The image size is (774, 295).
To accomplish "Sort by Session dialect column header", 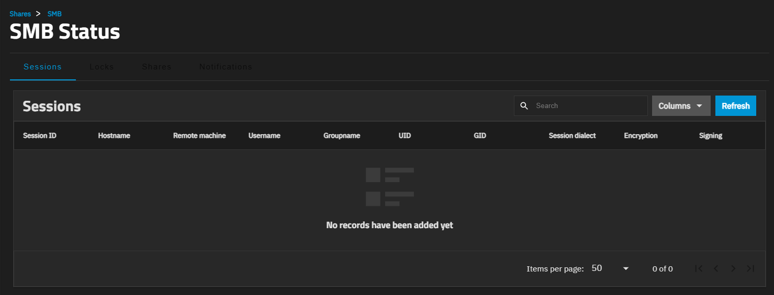I will click(572, 136).
